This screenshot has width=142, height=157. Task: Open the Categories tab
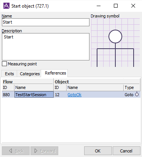(30, 74)
